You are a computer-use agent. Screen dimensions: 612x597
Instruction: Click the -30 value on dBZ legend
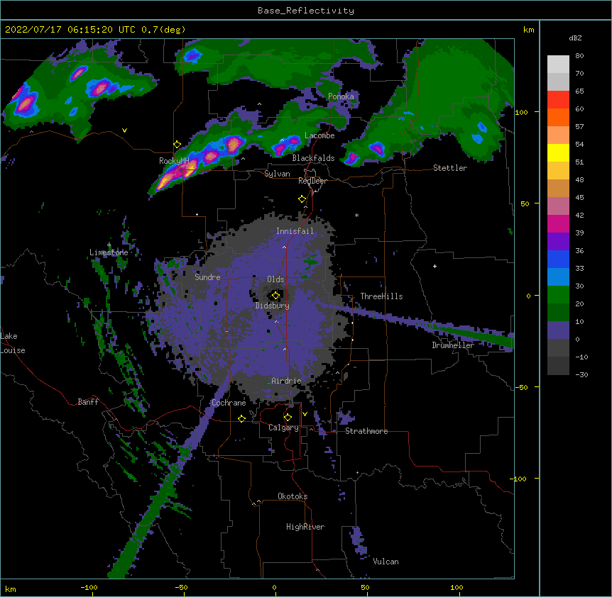(x=581, y=375)
